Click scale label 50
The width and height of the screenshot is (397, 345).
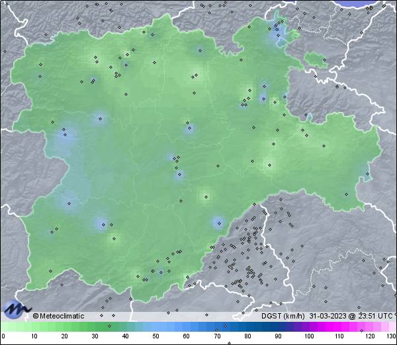(155, 336)
